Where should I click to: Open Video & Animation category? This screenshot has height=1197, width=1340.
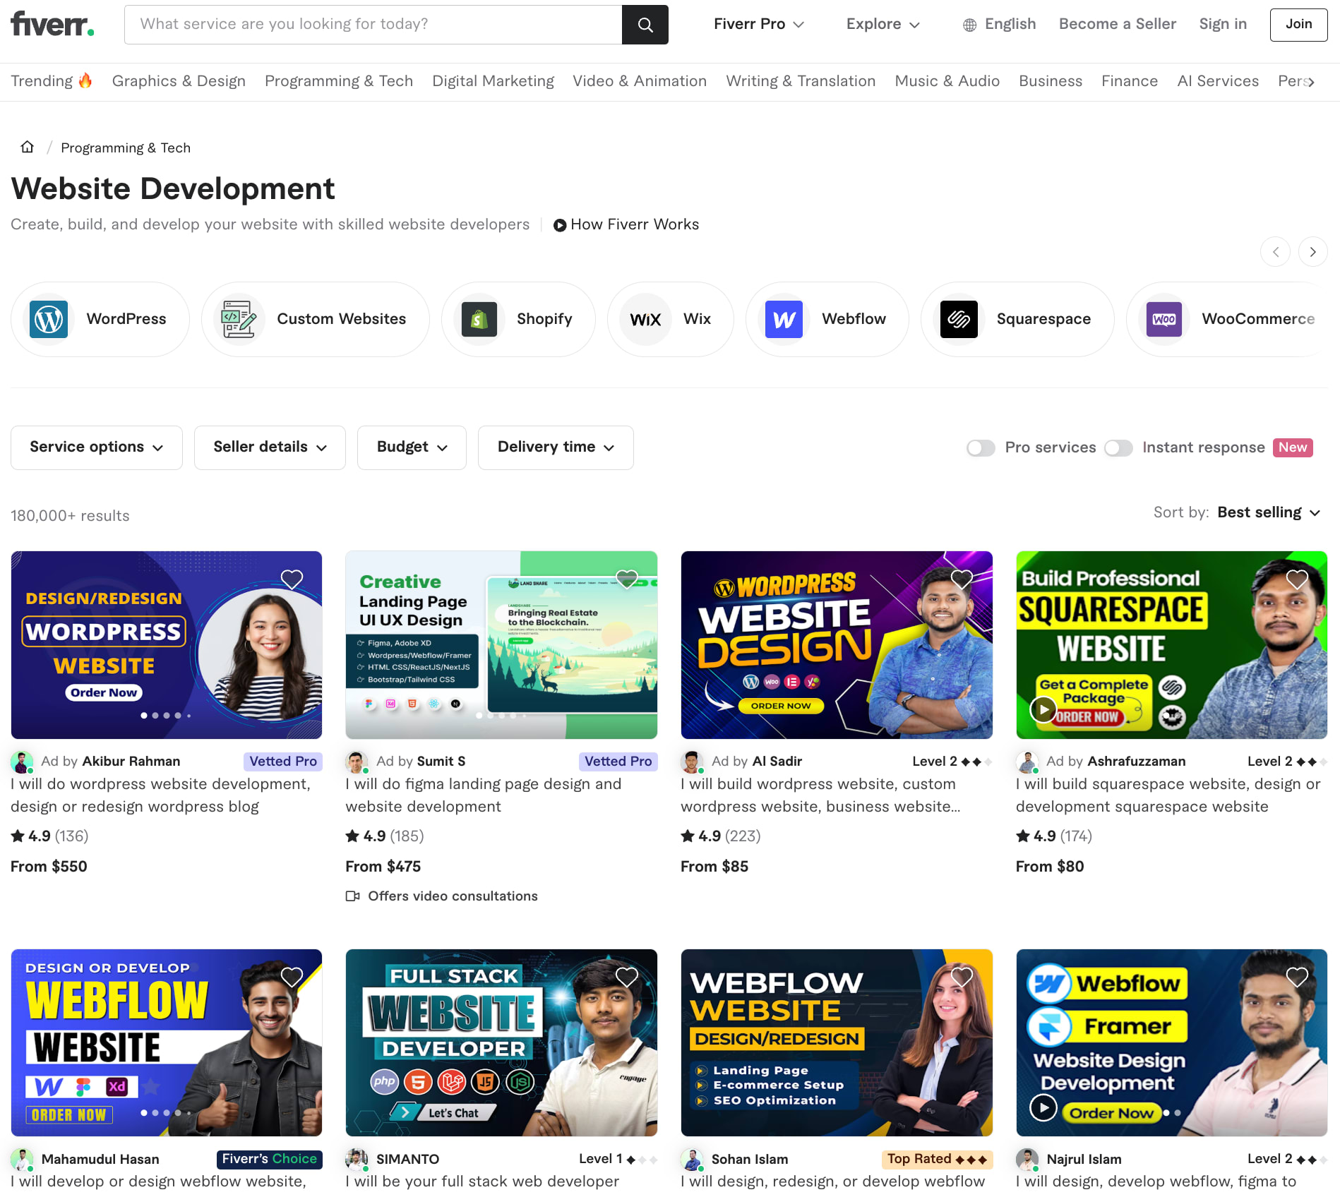[x=640, y=81]
